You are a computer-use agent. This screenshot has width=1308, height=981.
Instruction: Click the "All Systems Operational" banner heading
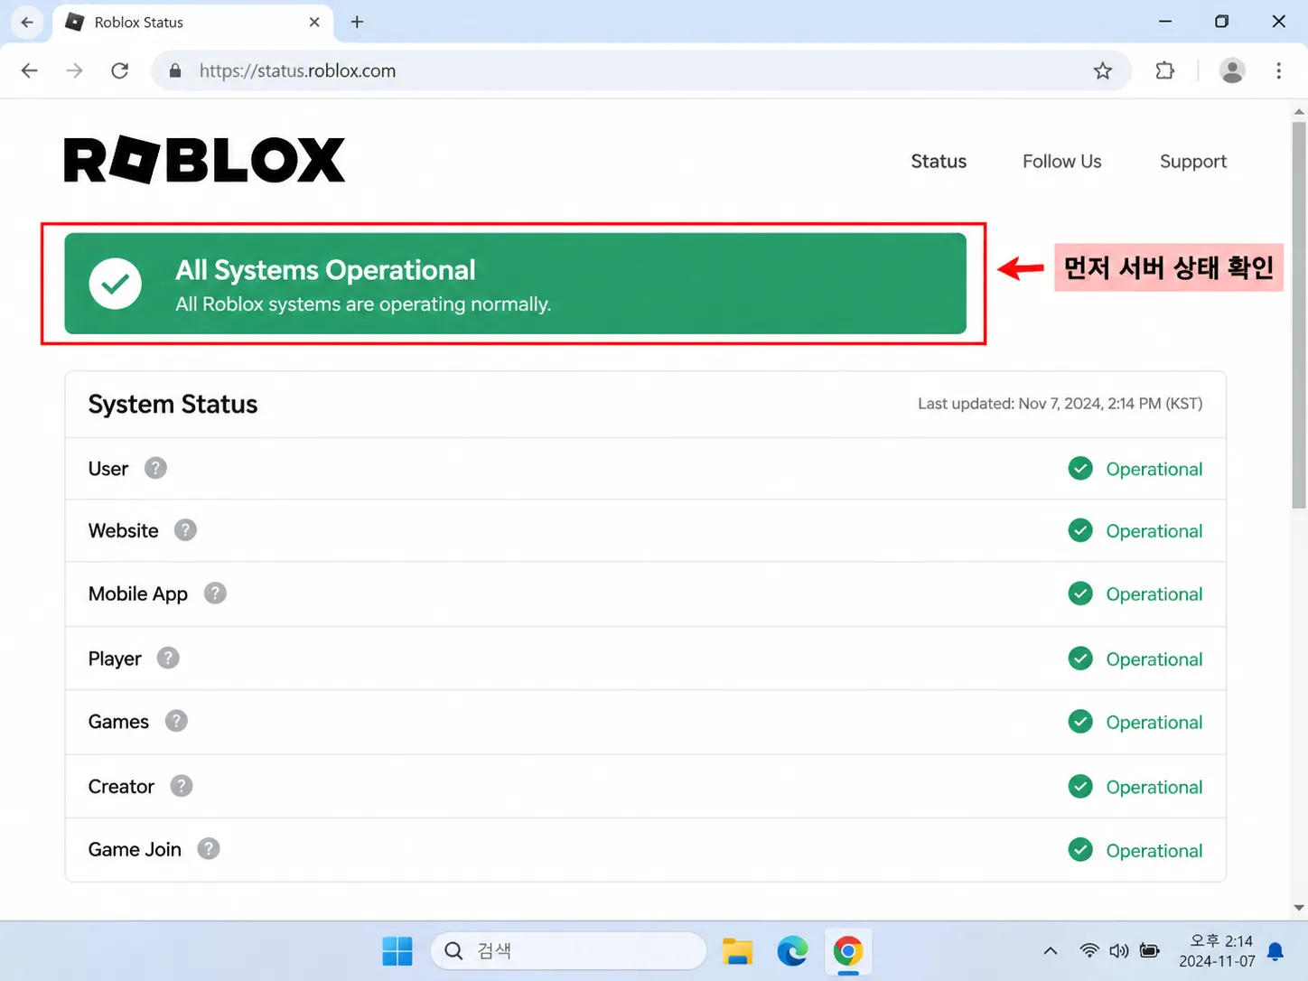(x=325, y=270)
